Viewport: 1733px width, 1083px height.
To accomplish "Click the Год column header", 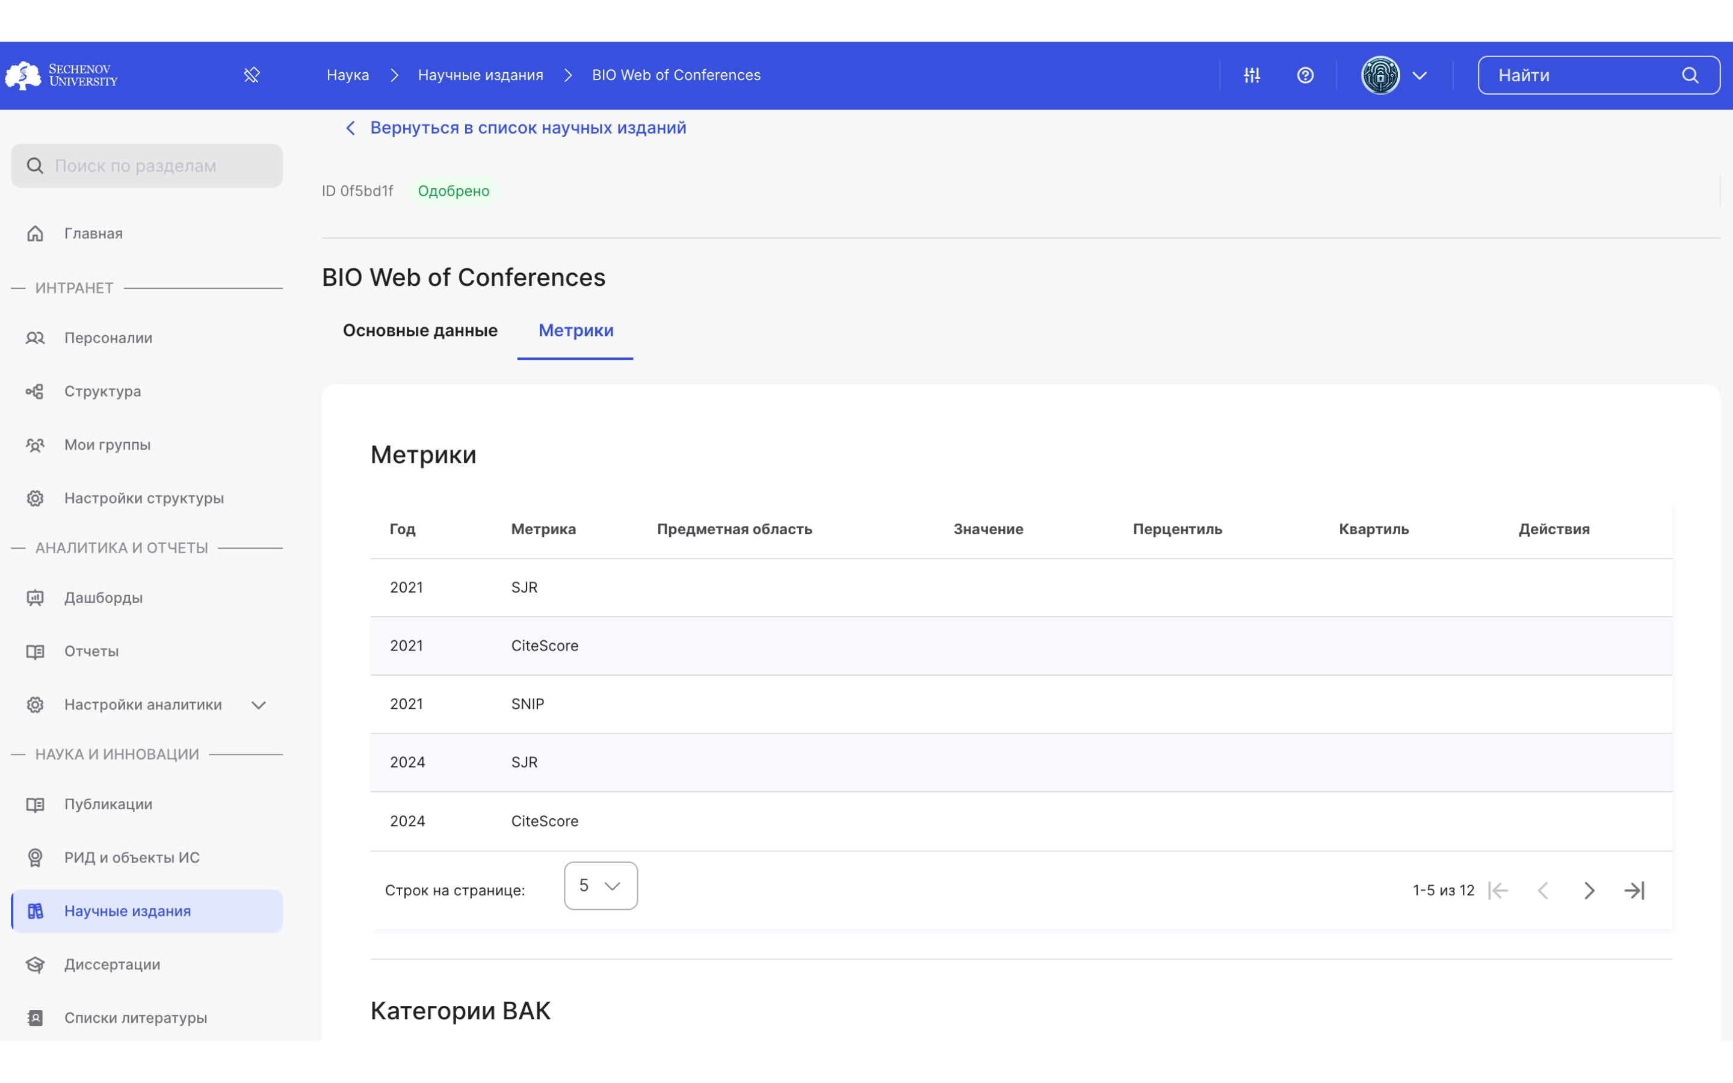I will (x=403, y=529).
